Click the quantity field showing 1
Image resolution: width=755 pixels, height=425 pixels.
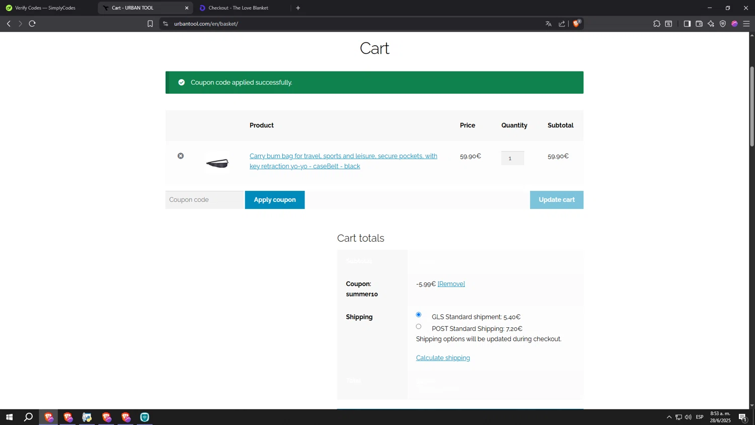pos(512,158)
